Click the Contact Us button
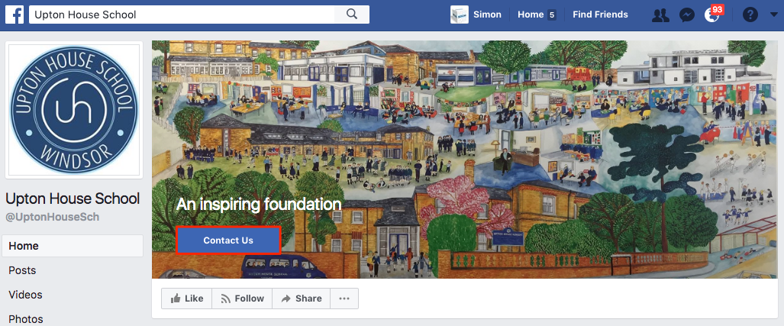This screenshot has height=326, width=784. pos(228,240)
